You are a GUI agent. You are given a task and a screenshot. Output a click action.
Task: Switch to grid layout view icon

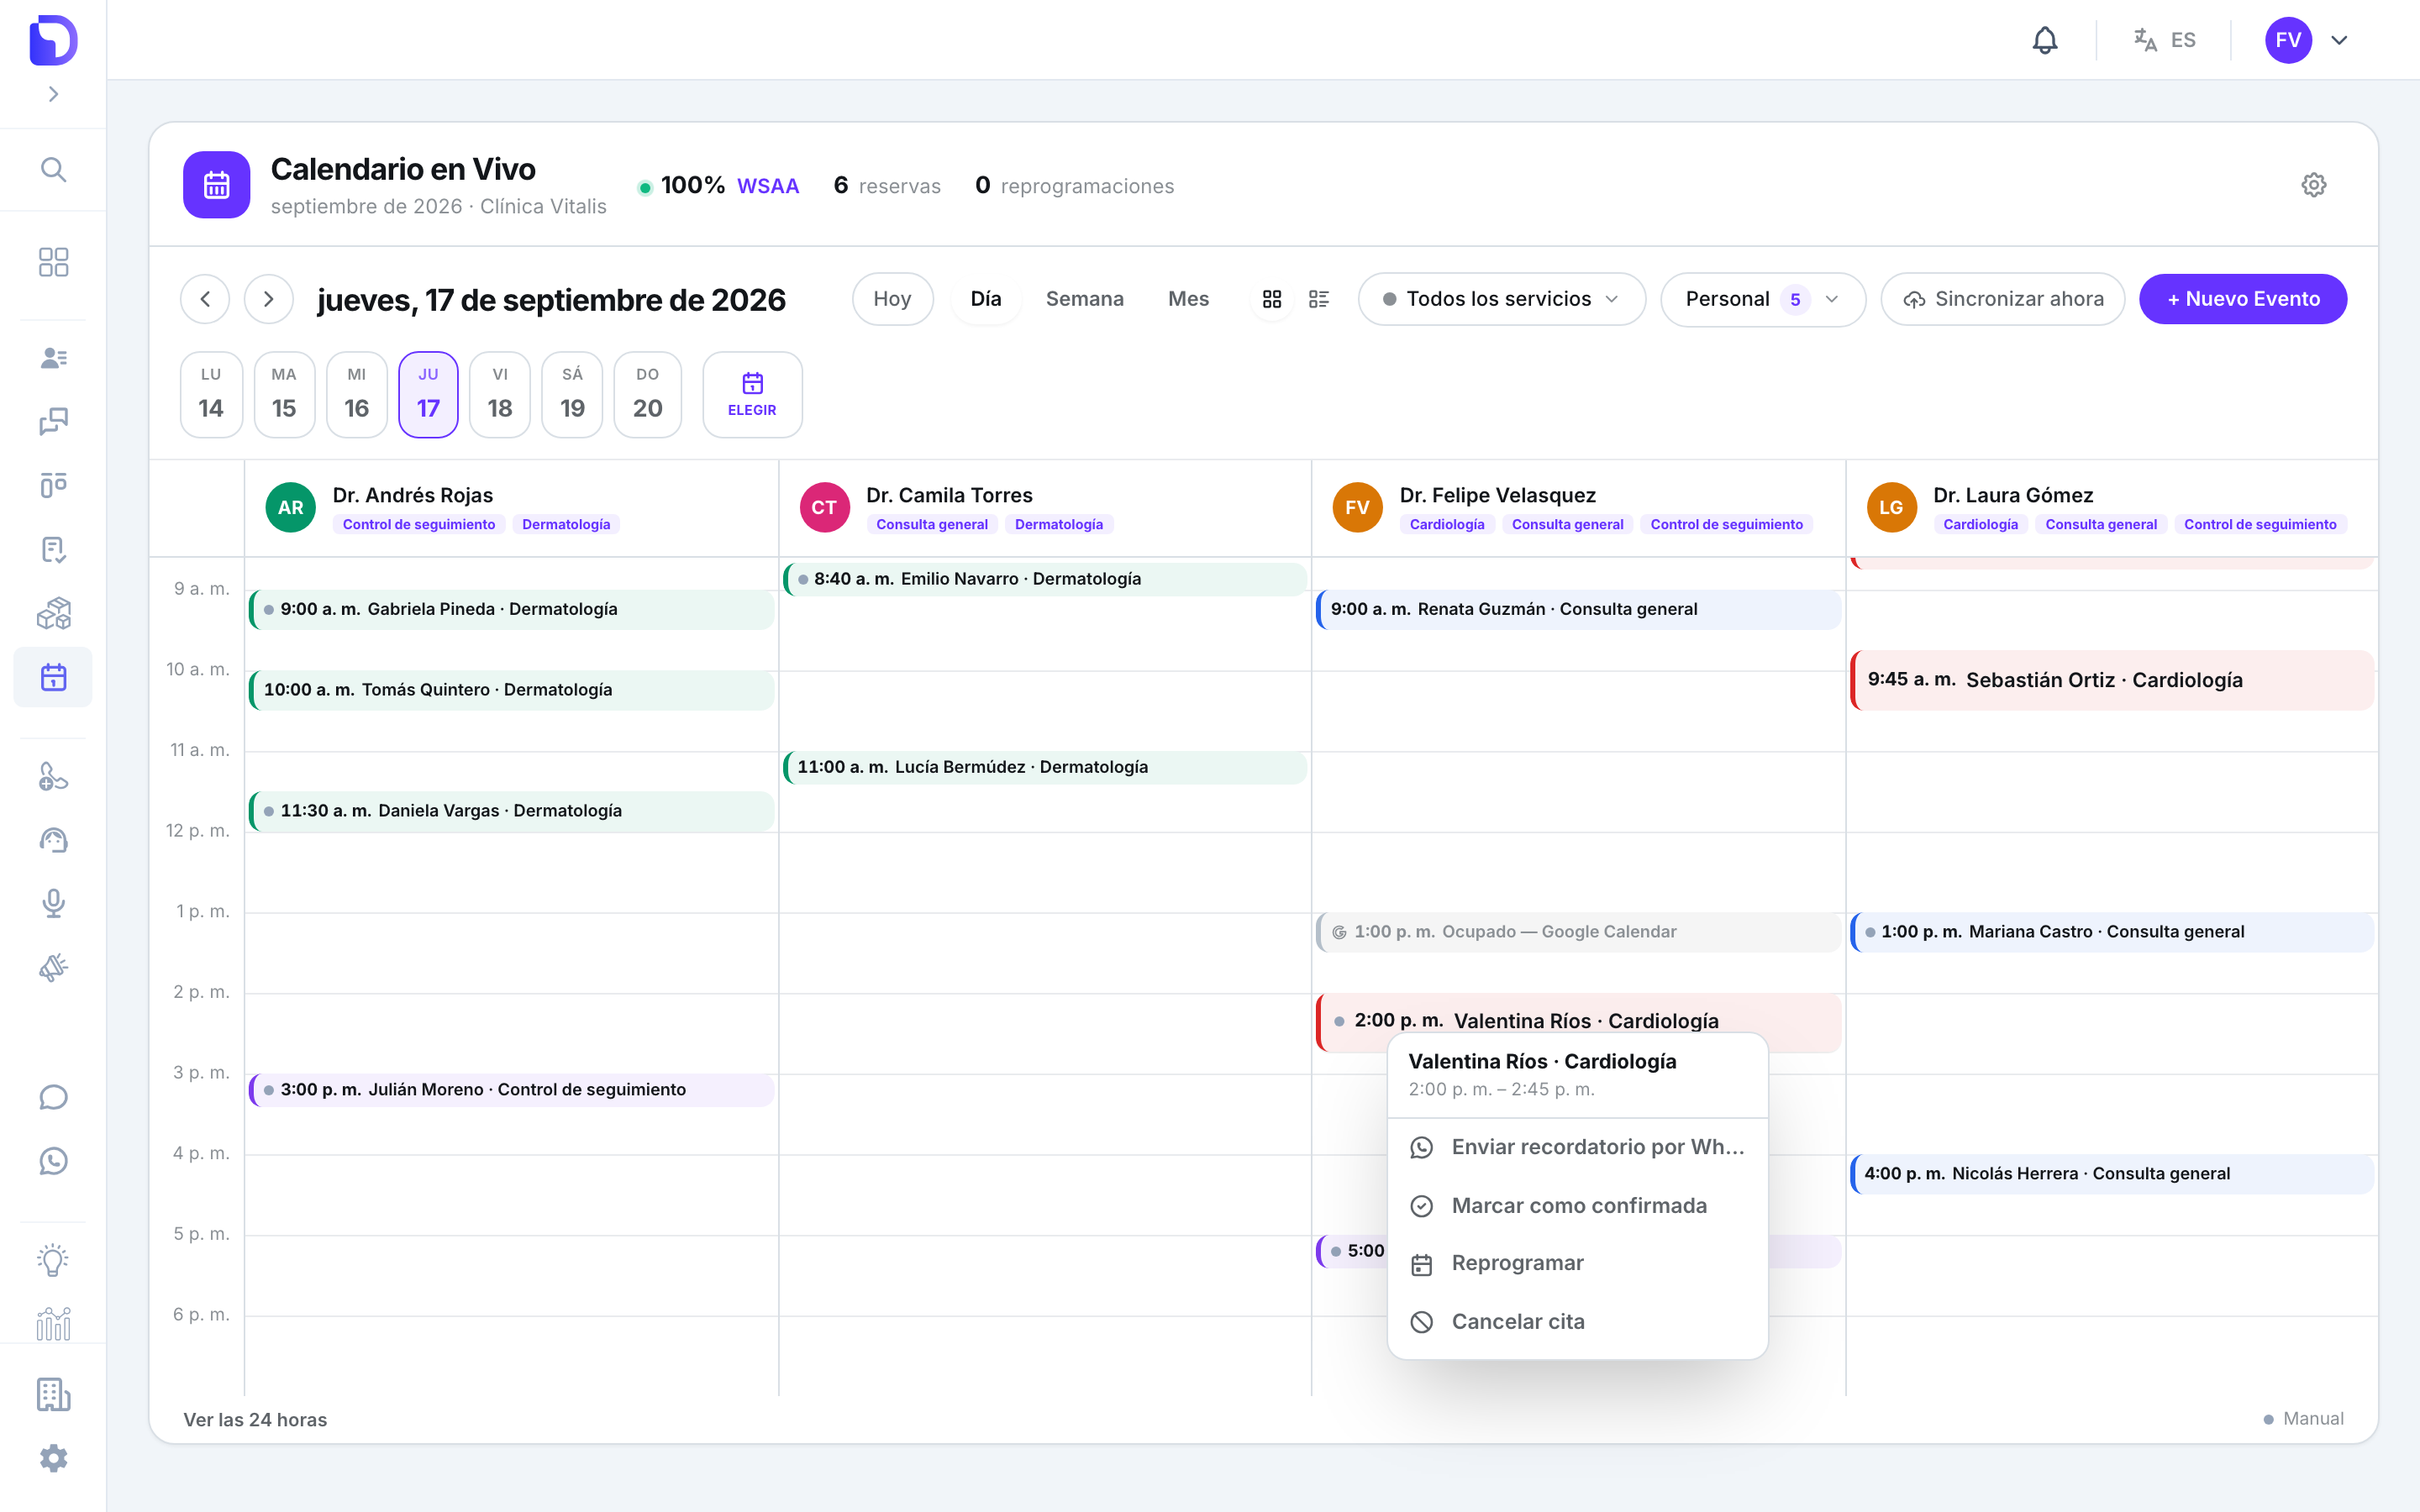coord(1272,299)
